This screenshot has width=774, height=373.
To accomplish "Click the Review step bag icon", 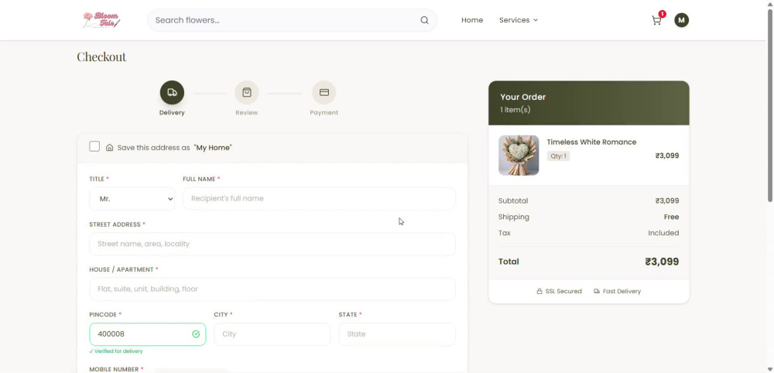I will (247, 93).
